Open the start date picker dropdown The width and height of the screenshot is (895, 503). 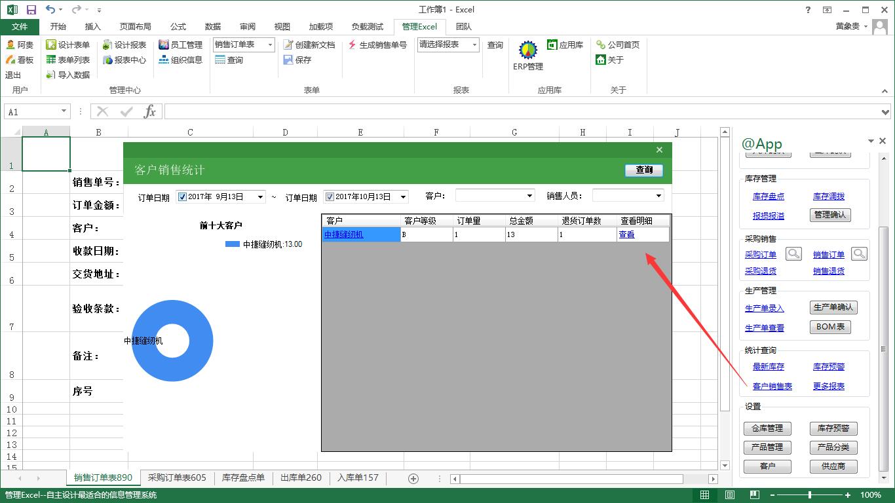coord(260,196)
